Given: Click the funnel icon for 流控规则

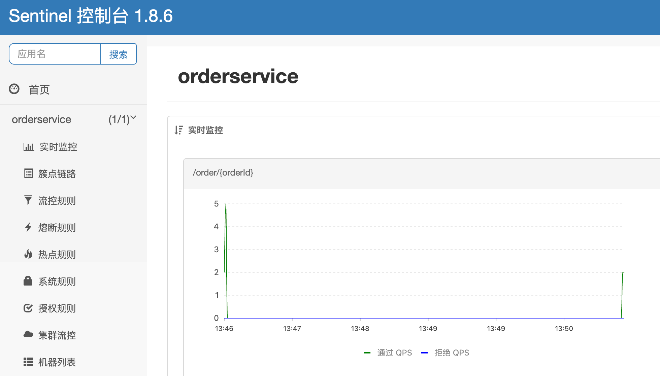Looking at the screenshot, I should pyautogui.click(x=28, y=200).
